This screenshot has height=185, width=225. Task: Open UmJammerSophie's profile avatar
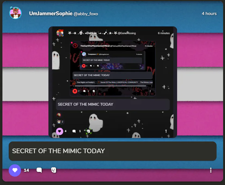(16, 13)
